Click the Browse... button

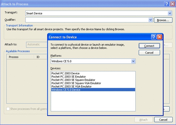pos(163,20)
